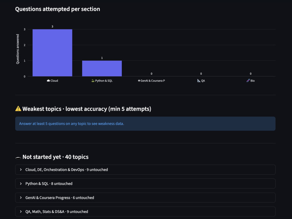The width and height of the screenshot is (292, 219).
Task: Expand Cloud, DE, Orchestration & DevOps section
Action: click(x=145, y=170)
